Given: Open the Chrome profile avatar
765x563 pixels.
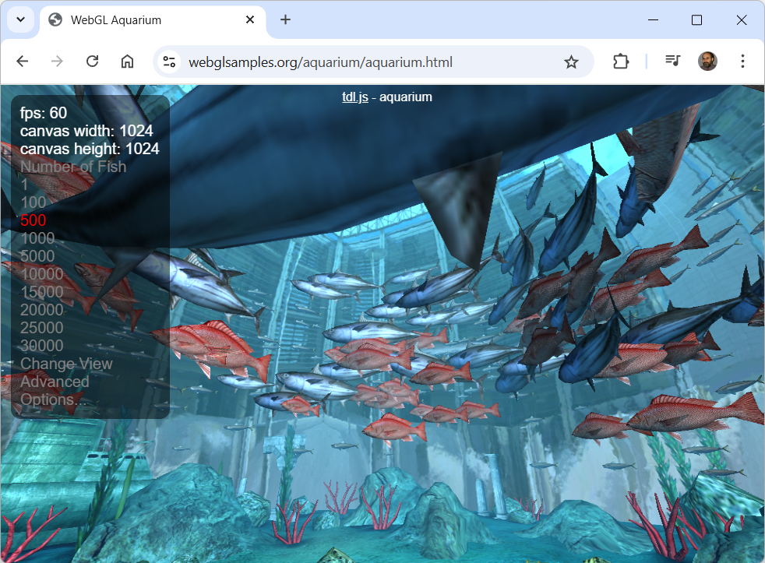Looking at the screenshot, I should point(707,62).
